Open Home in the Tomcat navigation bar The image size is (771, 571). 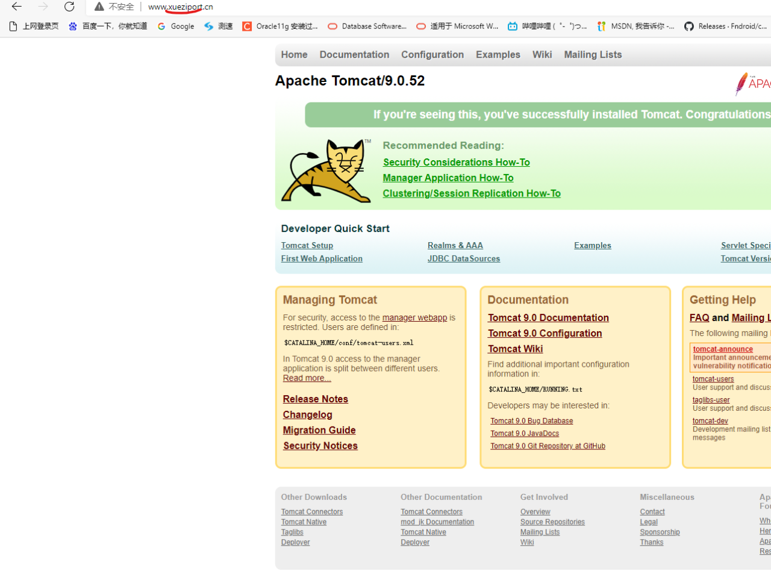(294, 54)
